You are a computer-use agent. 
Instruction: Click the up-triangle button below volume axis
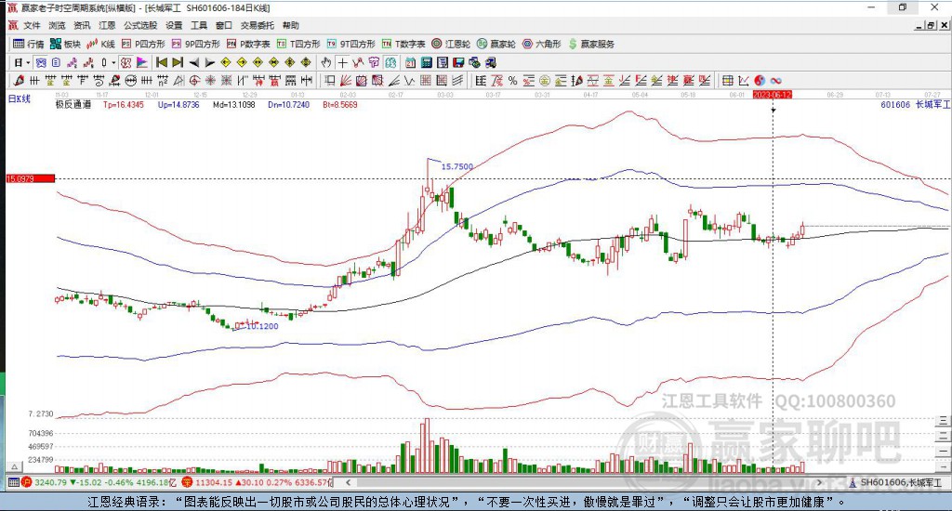[15, 466]
